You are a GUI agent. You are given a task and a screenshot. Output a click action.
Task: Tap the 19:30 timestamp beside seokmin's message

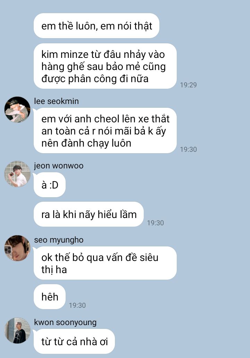pos(188,150)
